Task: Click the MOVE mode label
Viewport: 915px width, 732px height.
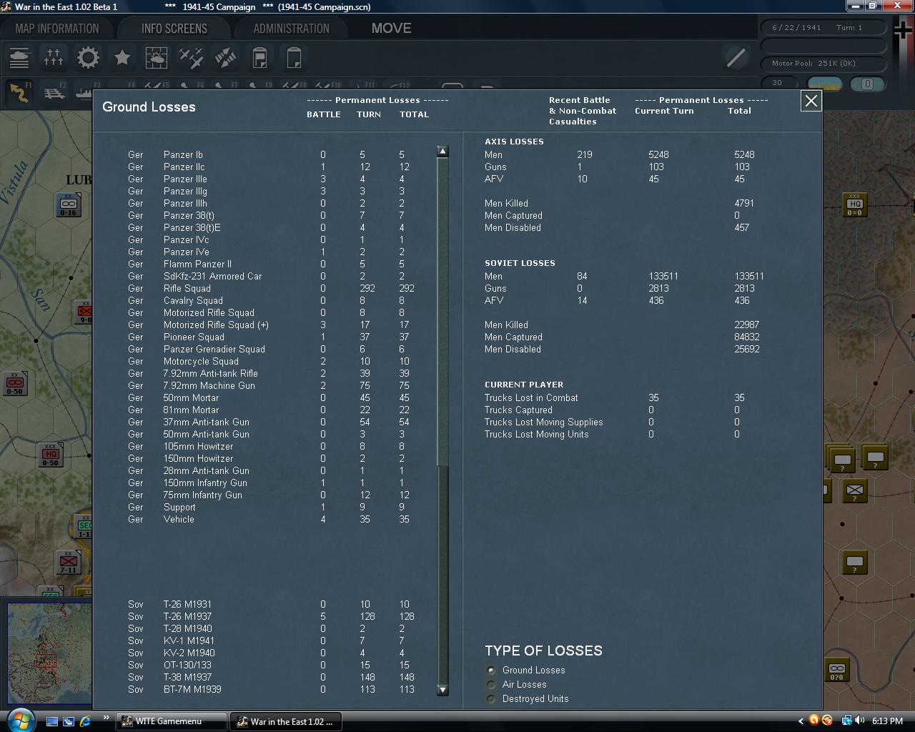Action: [391, 28]
